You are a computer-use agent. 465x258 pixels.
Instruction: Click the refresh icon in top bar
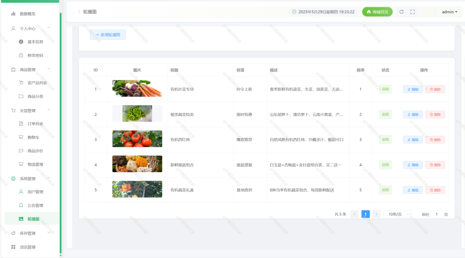(401, 12)
